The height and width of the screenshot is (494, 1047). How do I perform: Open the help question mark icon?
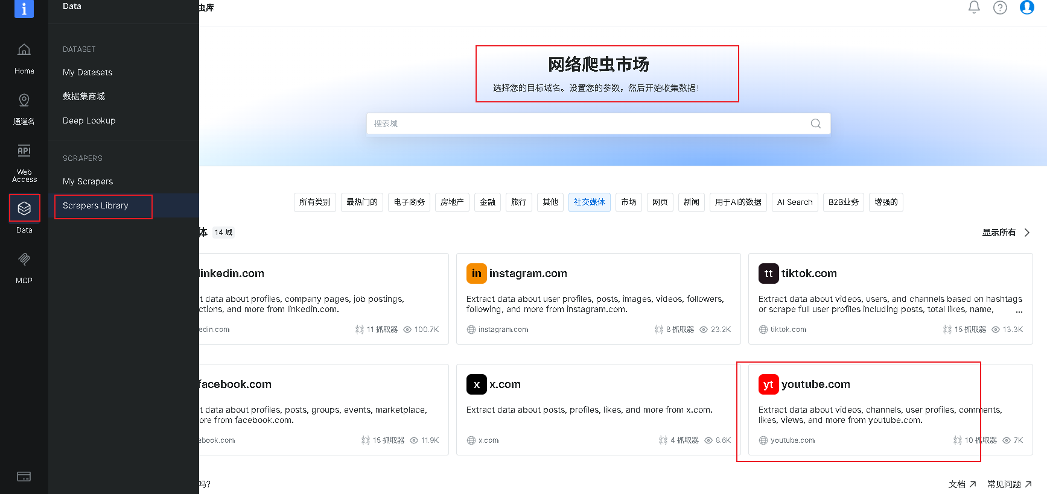point(1000,7)
